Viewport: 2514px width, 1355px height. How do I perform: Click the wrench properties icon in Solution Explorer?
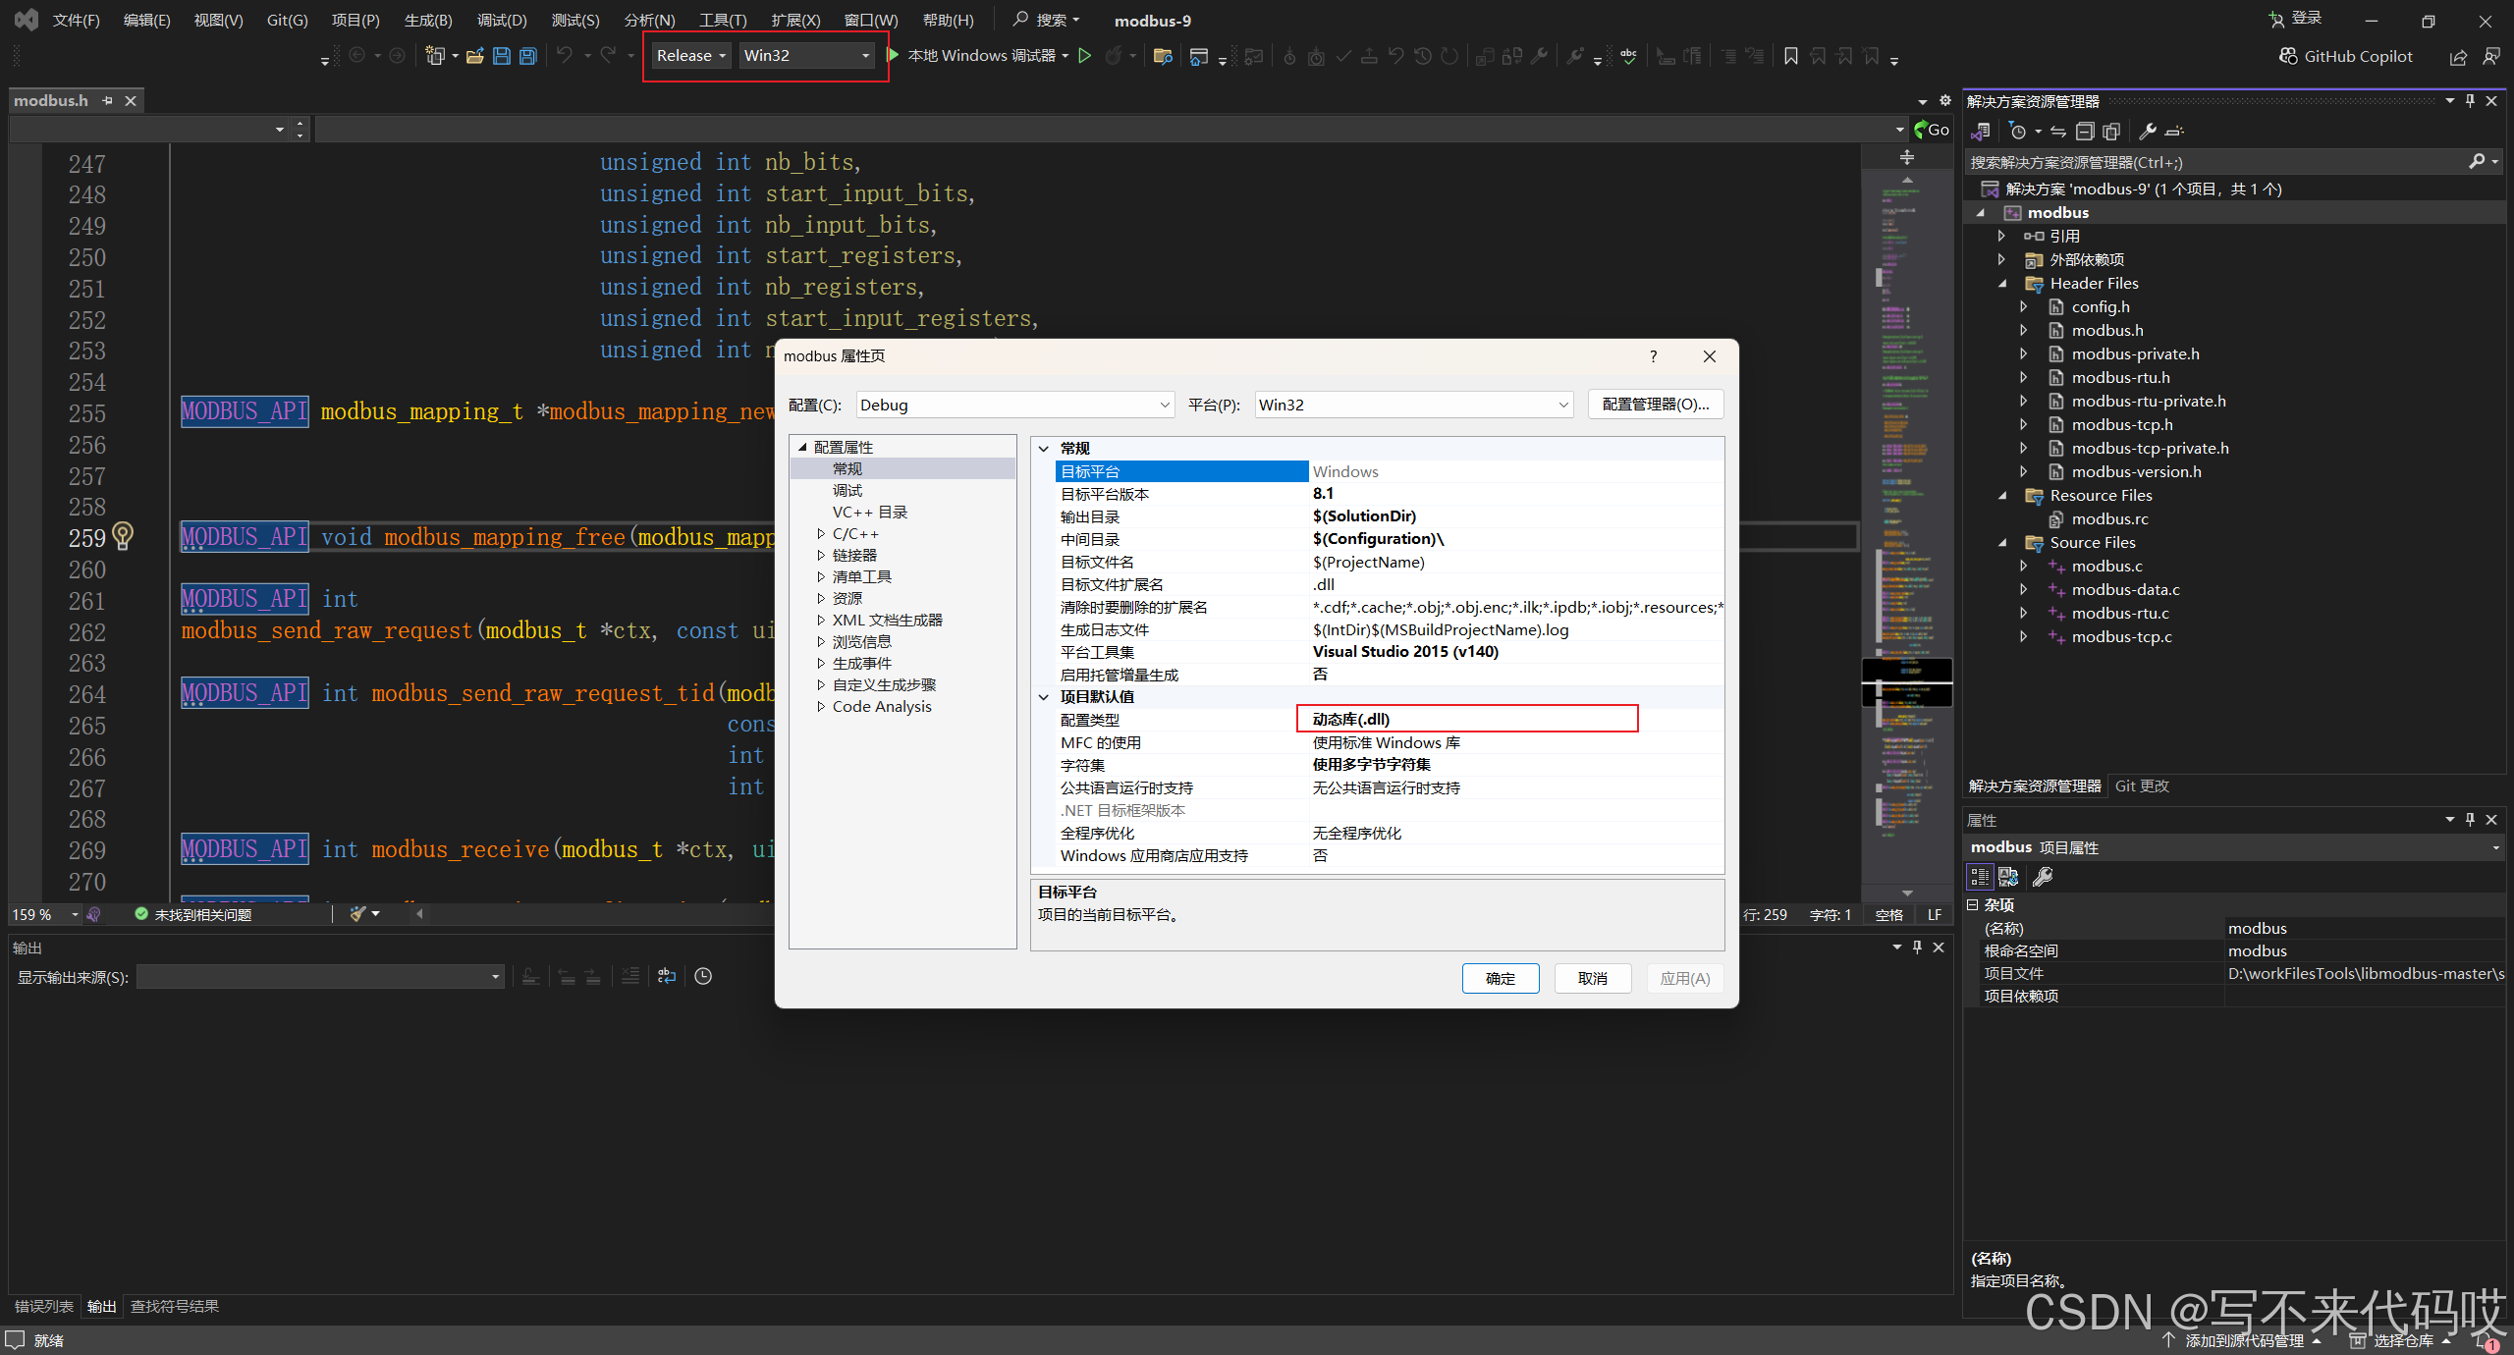(x=2147, y=131)
